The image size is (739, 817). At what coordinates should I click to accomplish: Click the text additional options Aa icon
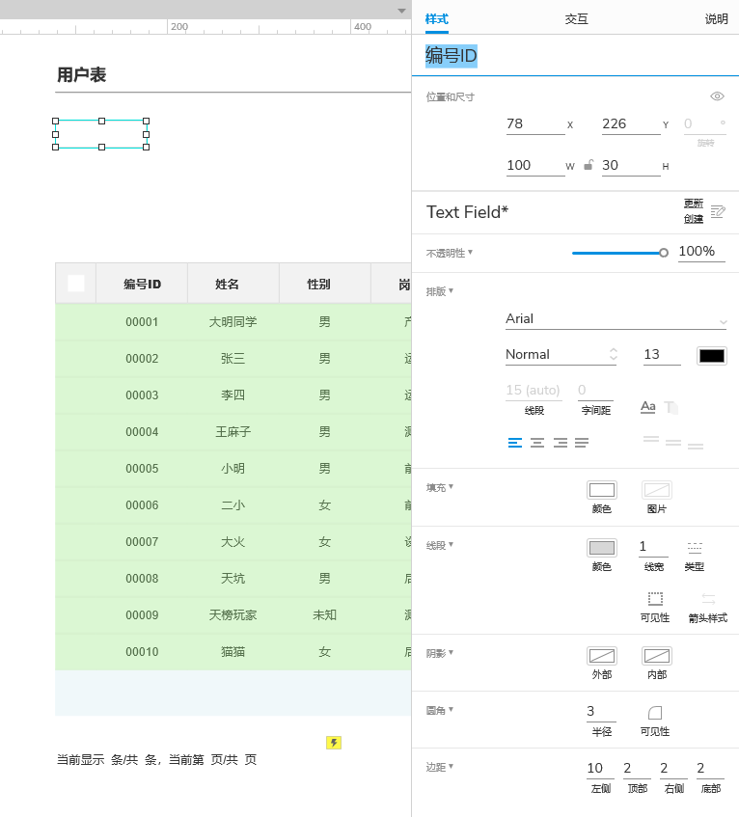648,407
